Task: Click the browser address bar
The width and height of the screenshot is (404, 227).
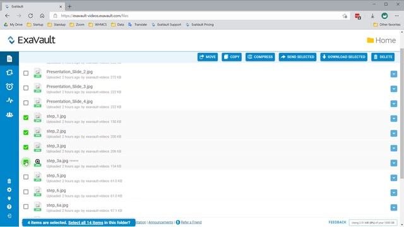Action: point(199,16)
